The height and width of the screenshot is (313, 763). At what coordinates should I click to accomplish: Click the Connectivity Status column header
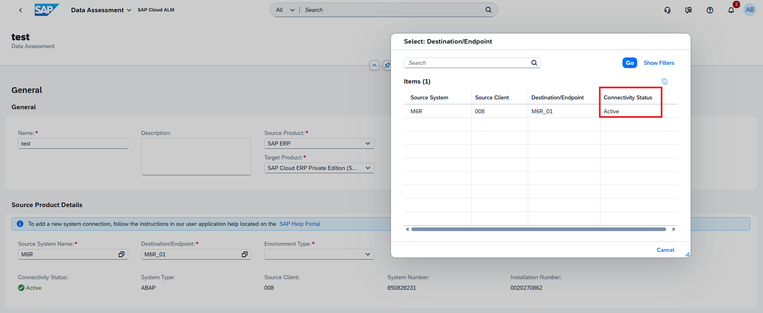[x=628, y=97]
